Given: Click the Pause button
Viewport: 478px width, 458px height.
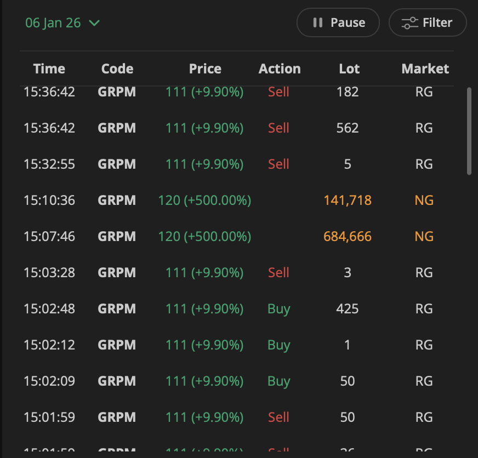Looking at the screenshot, I should click(338, 22).
